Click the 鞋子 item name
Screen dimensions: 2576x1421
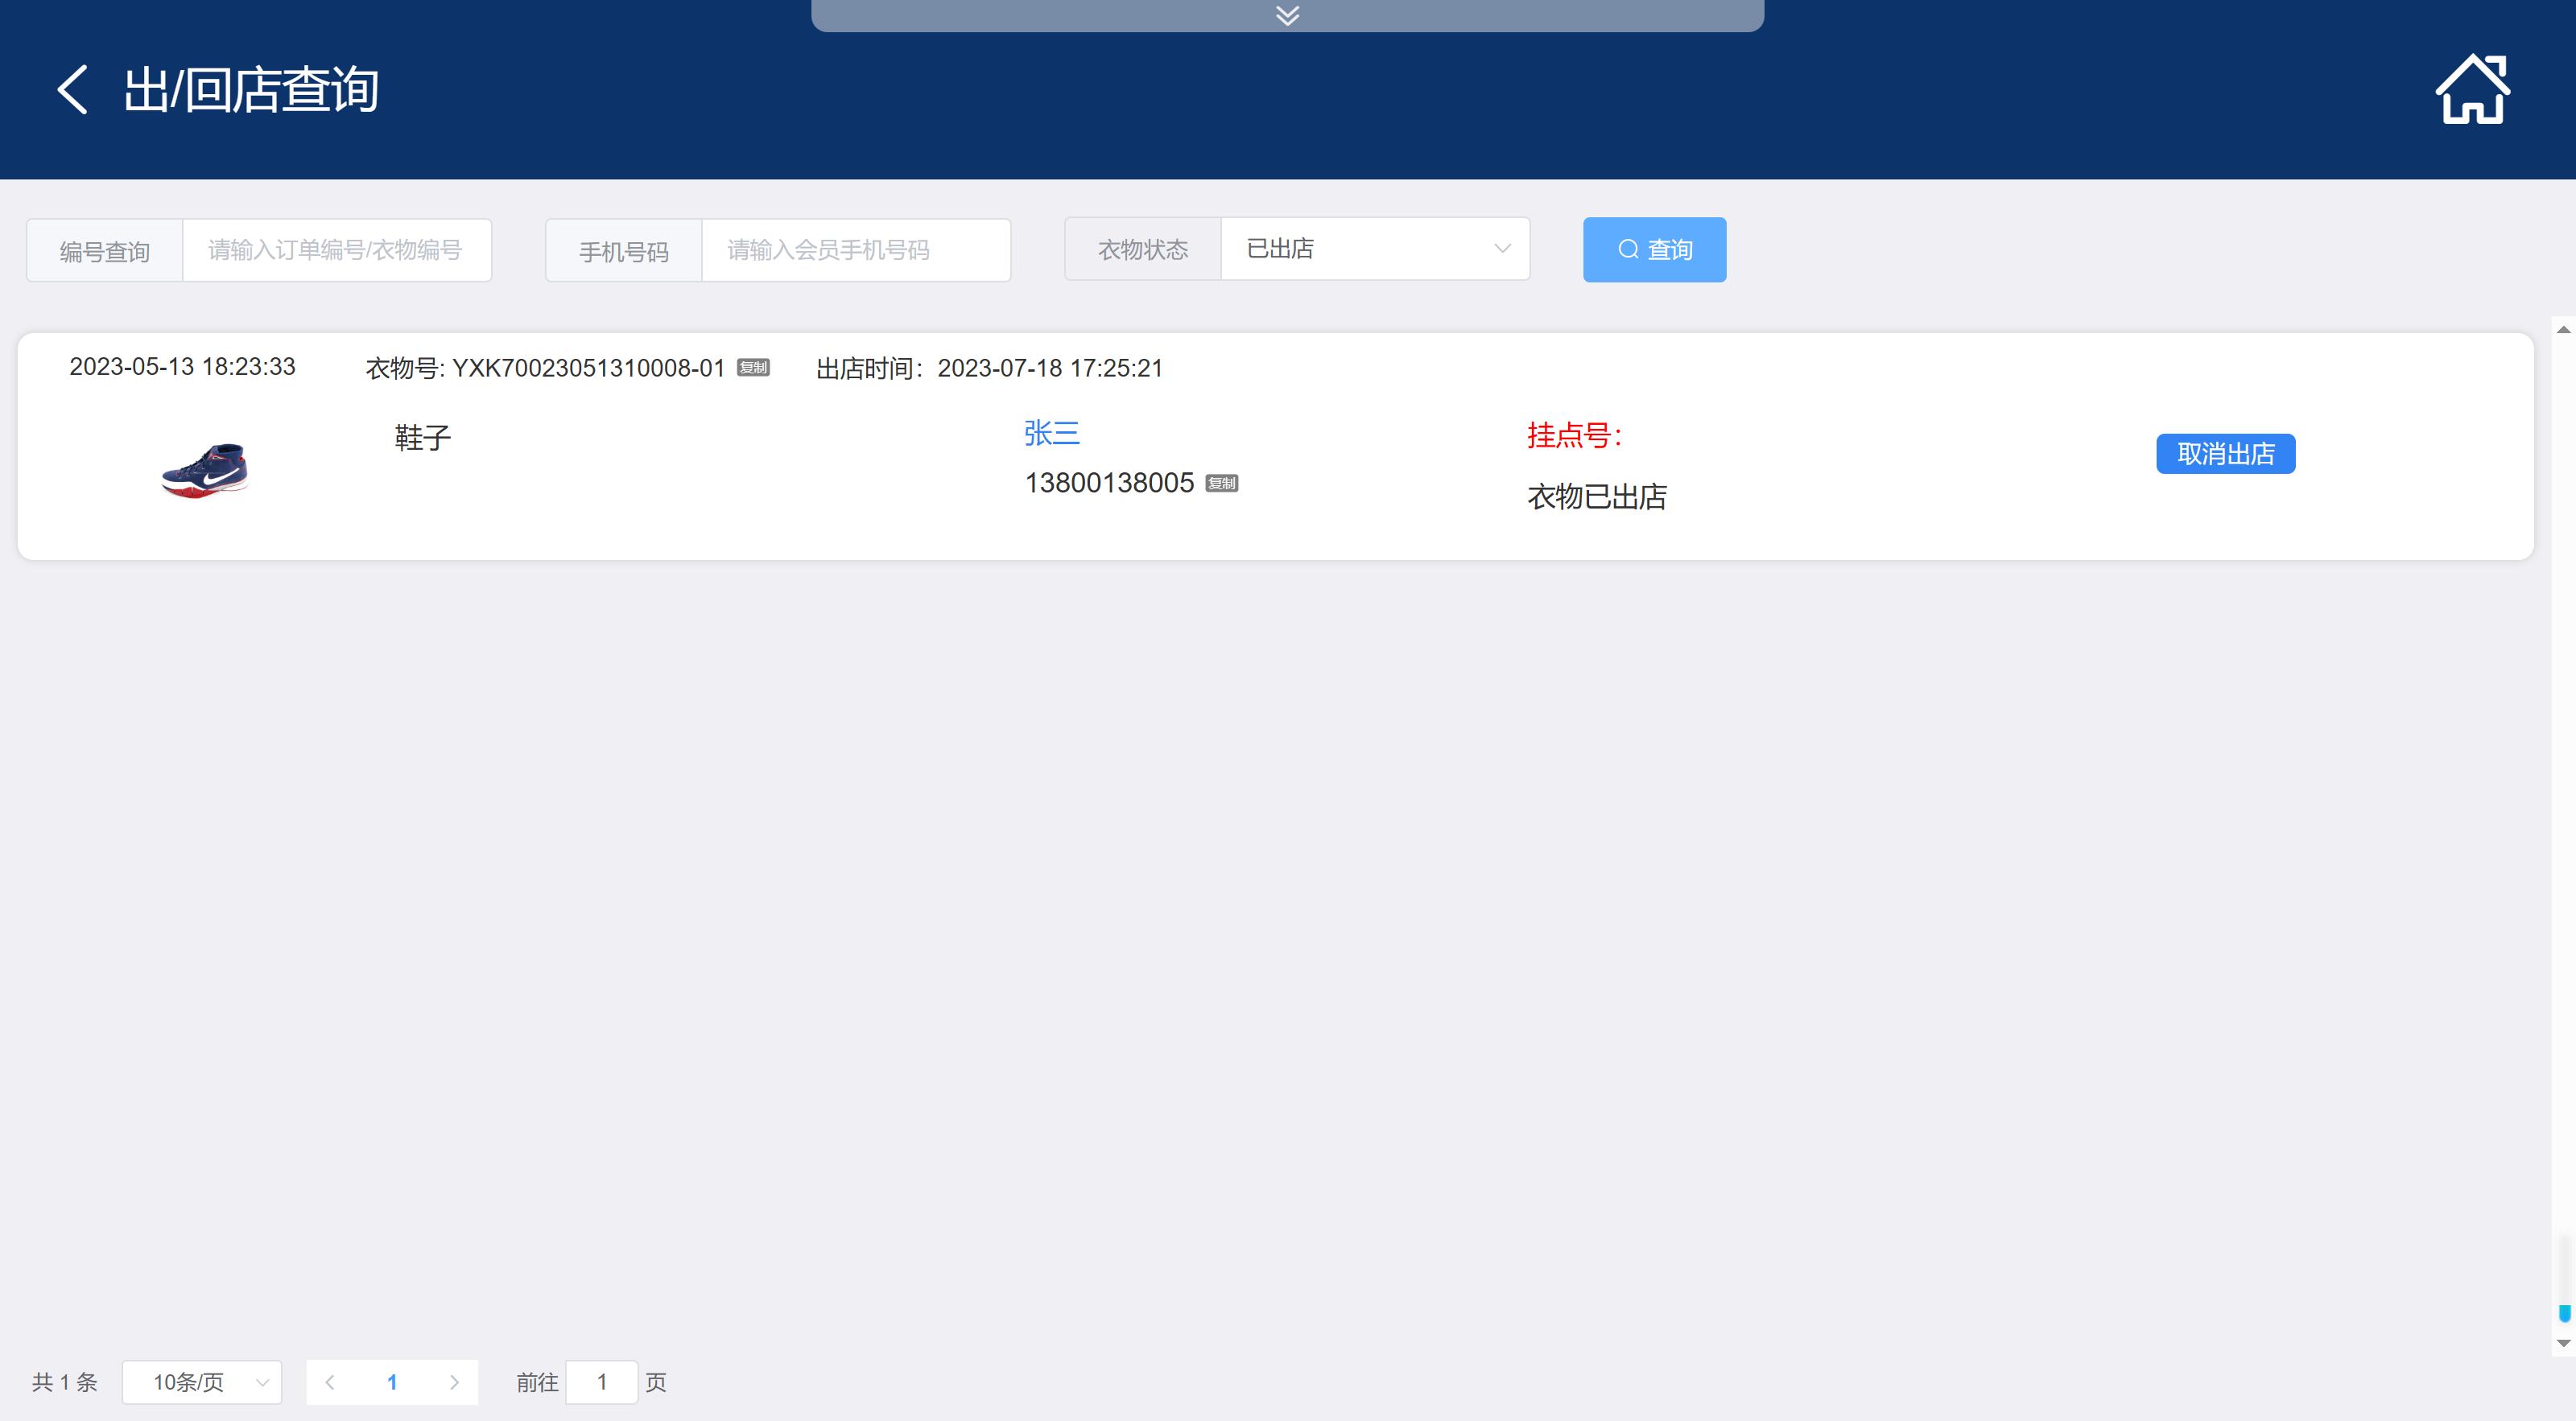coord(422,438)
